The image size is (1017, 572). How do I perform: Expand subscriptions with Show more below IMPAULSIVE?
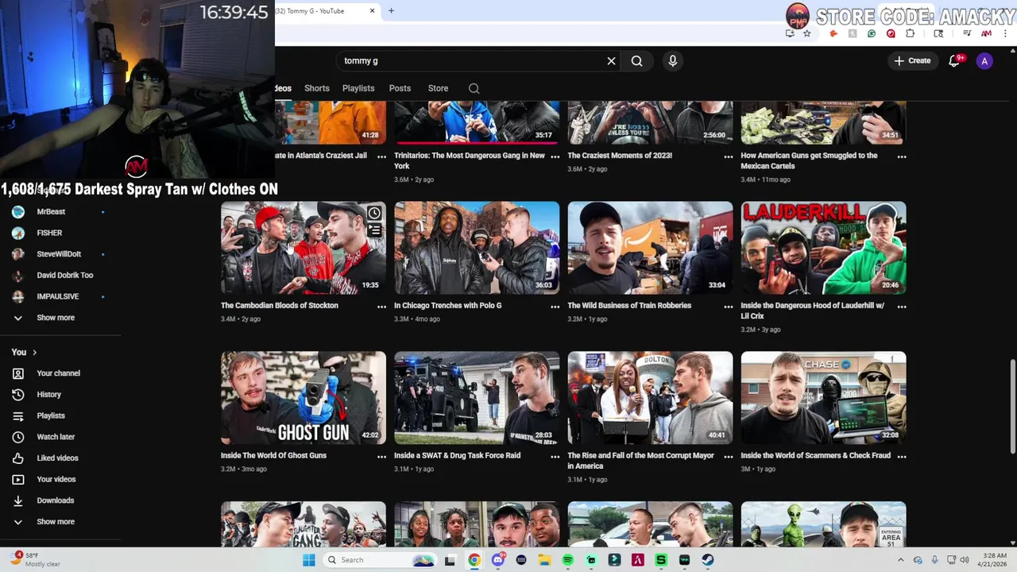coord(56,318)
